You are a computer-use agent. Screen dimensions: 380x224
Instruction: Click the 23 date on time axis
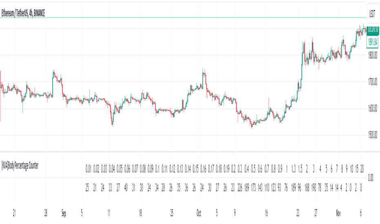(298, 213)
